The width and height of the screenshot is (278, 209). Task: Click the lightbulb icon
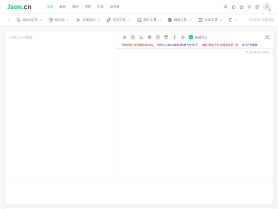pyautogui.click(x=183, y=37)
